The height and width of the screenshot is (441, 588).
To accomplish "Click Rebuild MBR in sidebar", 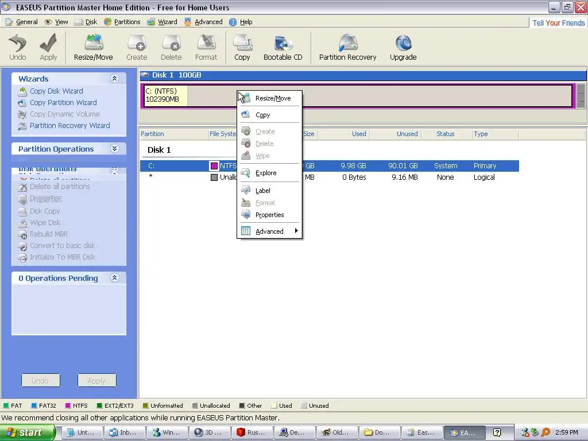I will [x=49, y=234].
